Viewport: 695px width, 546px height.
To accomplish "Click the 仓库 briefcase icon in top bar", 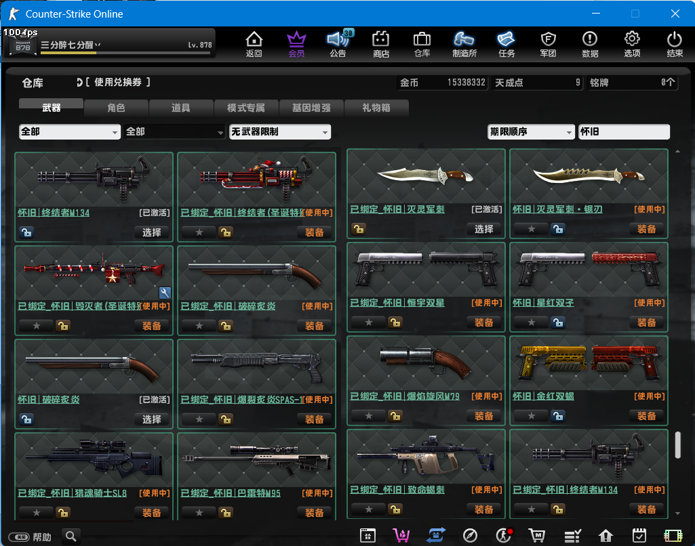I will (422, 44).
